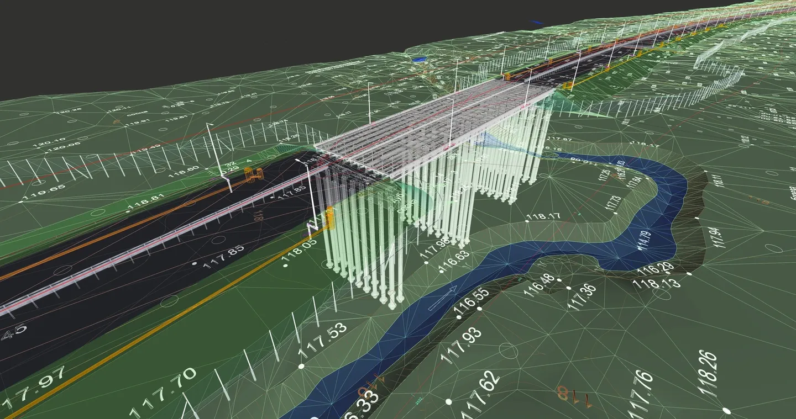This screenshot has width=796, height=419.
Task: Pick the 117.62 elevation label
Action: point(480,394)
